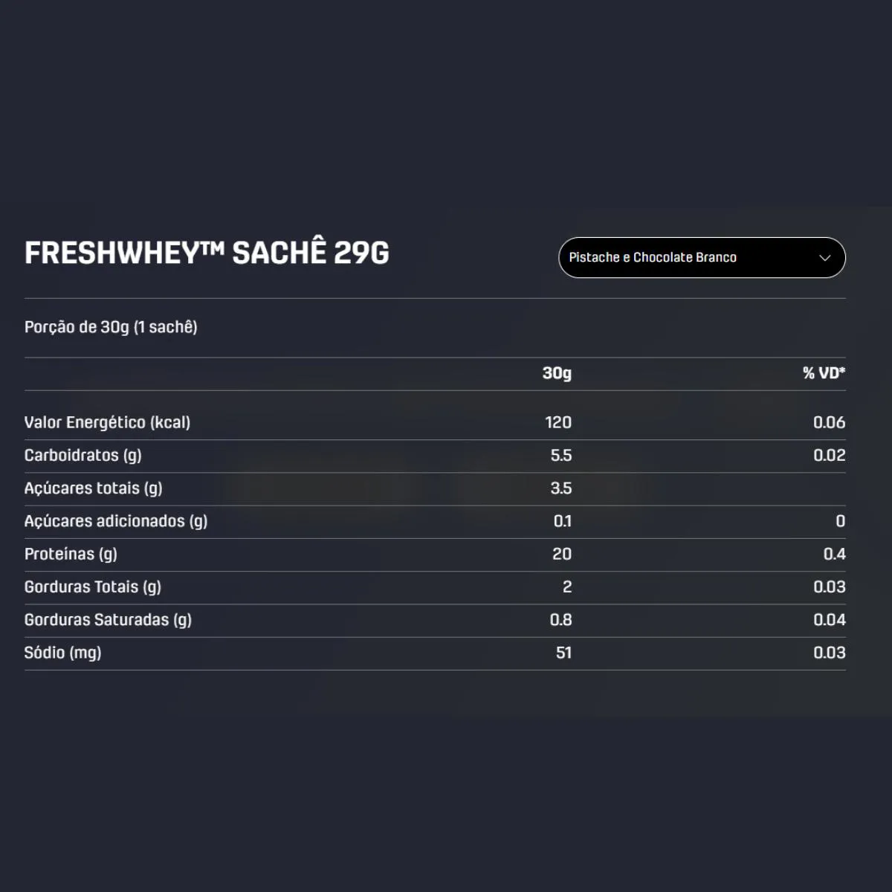
Task: Select the FRESHWHEY SACHÊ 29G heading
Action: point(207,253)
